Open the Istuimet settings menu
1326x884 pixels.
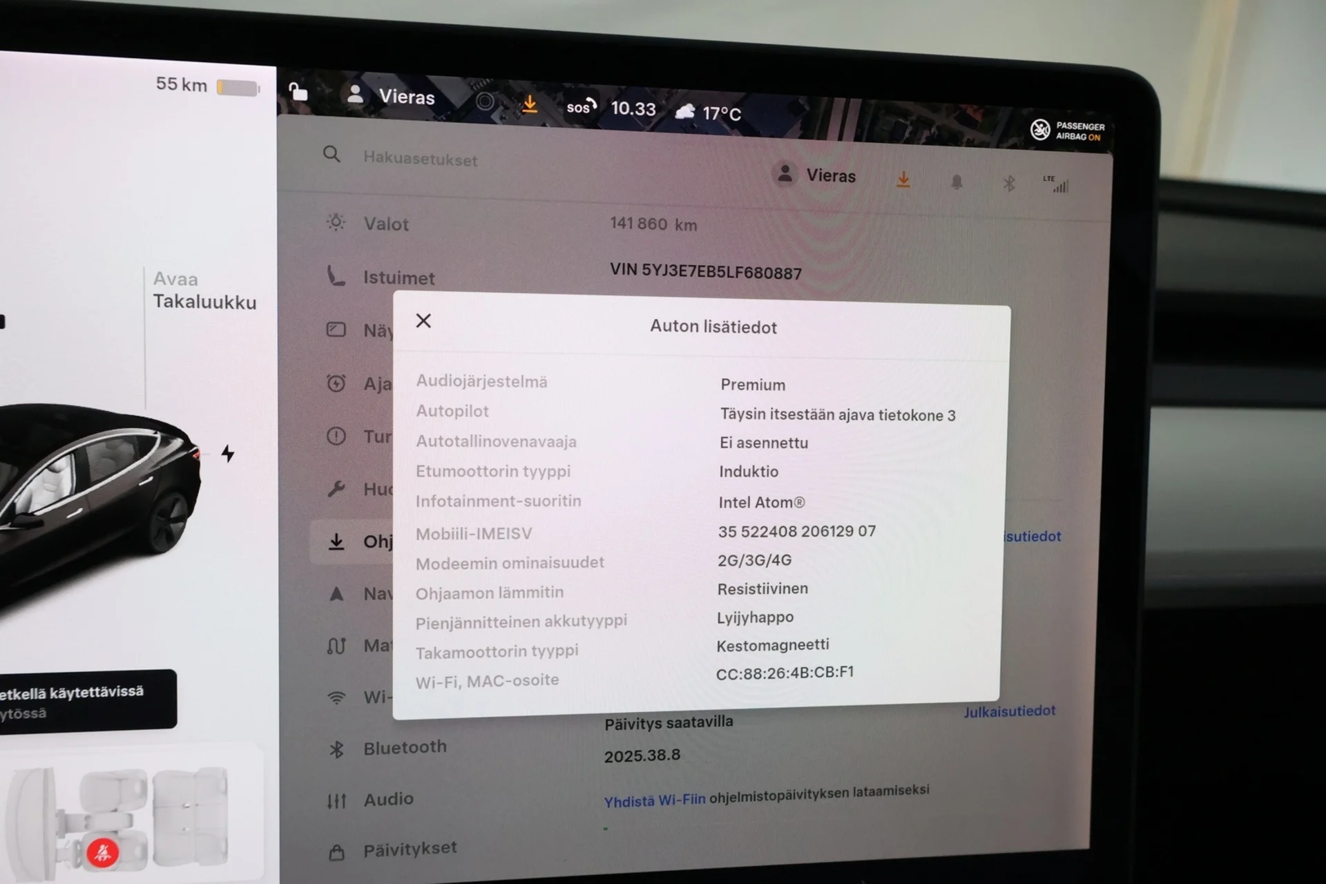(x=398, y=278)
